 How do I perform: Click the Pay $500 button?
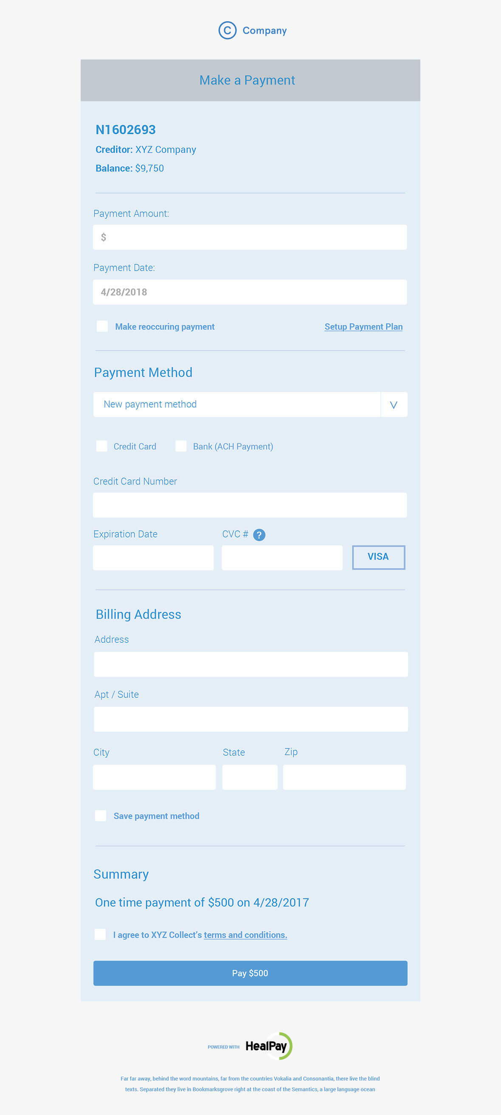pos(250,973)
